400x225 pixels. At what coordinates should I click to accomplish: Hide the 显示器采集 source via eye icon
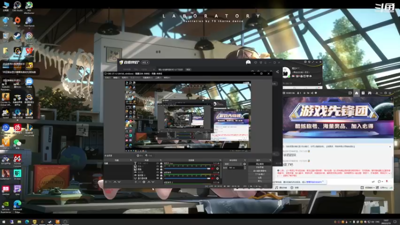pos(158,178)
